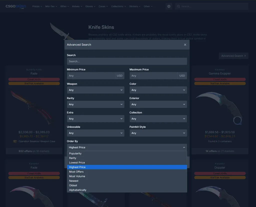
Task: Click the settings gear icon in header
Action: (x=169, y=6)
